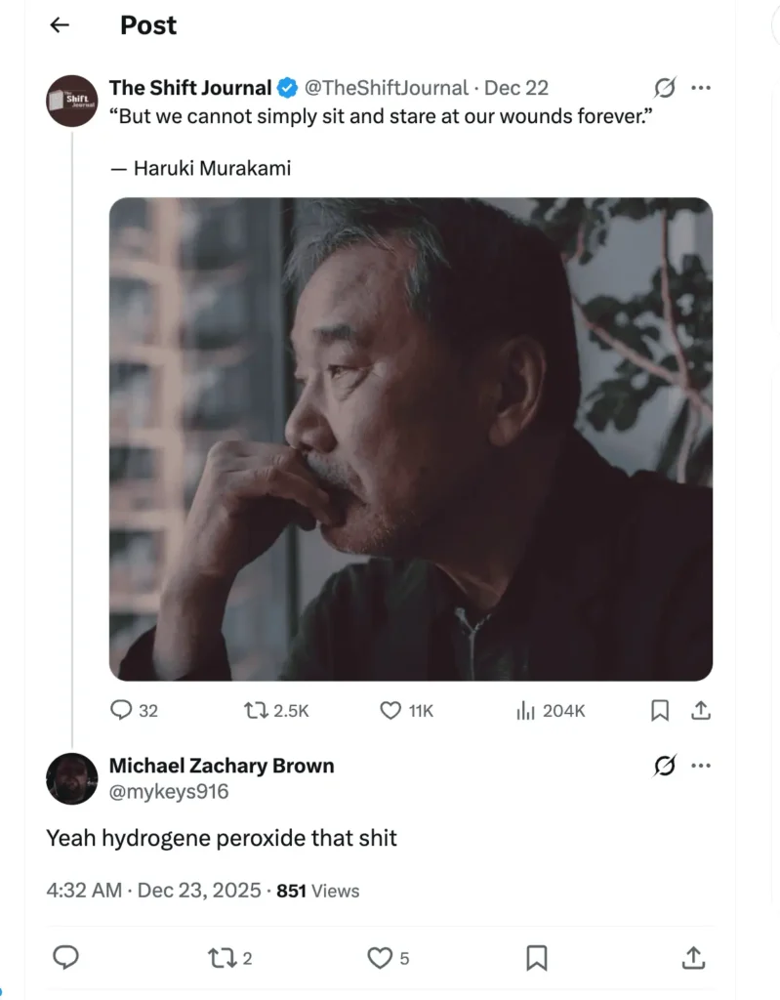This screenshot has height=1000, width=780.
Task: Open the Murakami portrait image full screen
Action: [x=411, y=437]
